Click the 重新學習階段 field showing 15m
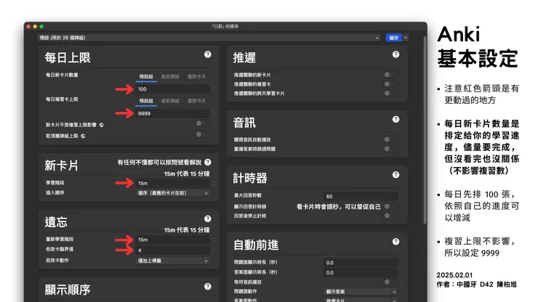This screenshot has height=302, width=538. [x=172, y=240]
